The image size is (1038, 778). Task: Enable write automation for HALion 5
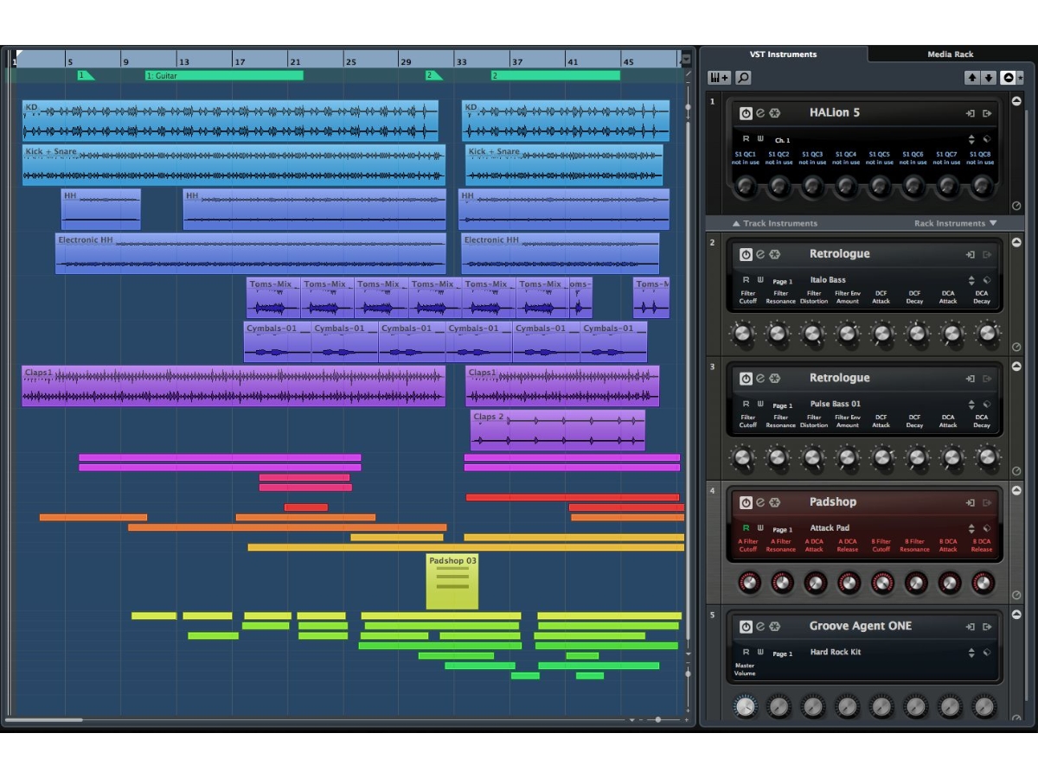(x=760, y=138)
